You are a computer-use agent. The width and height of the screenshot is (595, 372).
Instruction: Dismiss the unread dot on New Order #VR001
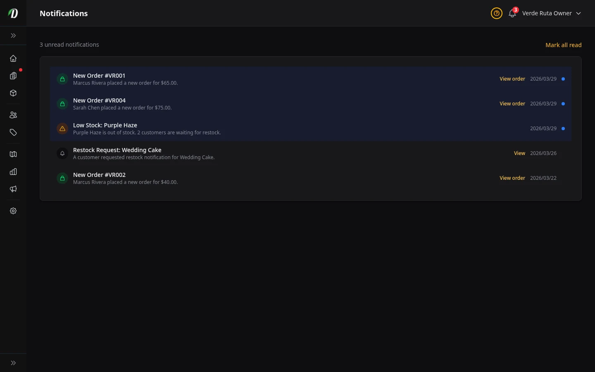tap(564, 79)
